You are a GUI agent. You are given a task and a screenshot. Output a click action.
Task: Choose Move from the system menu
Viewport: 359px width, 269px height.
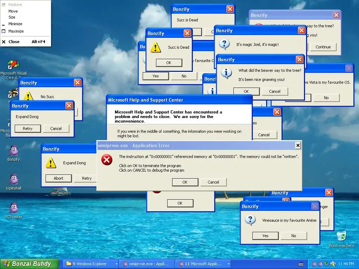[13, 11]
